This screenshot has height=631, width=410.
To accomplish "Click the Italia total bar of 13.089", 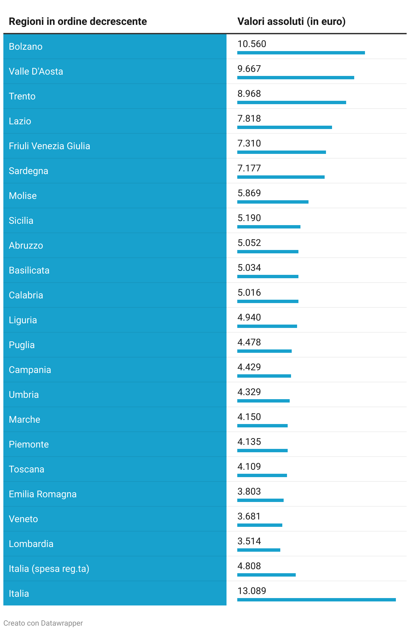I will [x=317, y=600].
